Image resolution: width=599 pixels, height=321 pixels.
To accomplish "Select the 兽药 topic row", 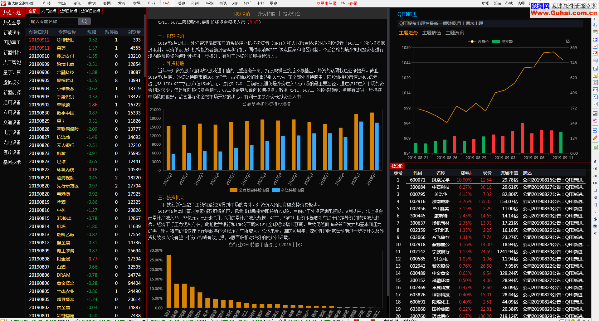I will coord(85,48).
